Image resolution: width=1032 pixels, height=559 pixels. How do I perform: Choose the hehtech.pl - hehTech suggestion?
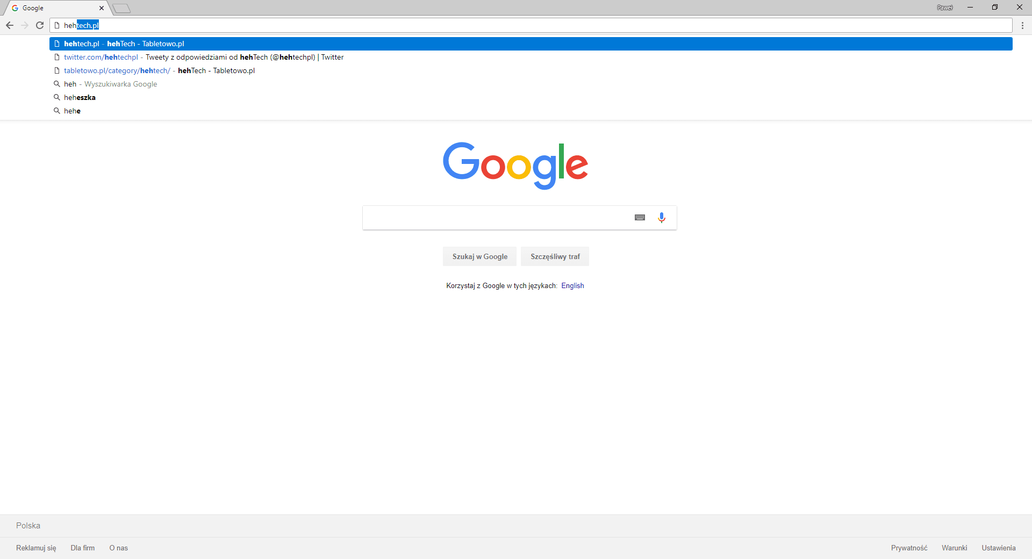tap(531, 44)
